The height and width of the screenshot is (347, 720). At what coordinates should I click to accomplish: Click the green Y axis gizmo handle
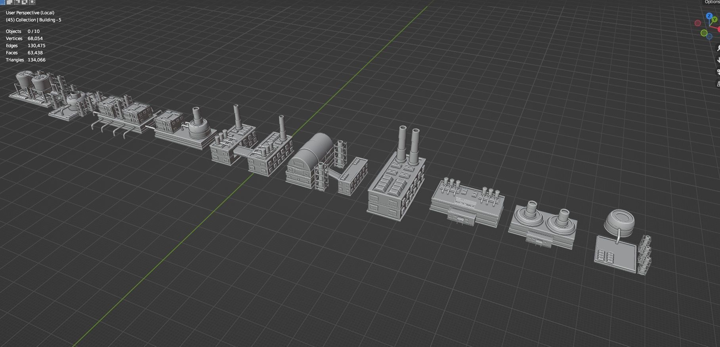[x=714, y=19]
